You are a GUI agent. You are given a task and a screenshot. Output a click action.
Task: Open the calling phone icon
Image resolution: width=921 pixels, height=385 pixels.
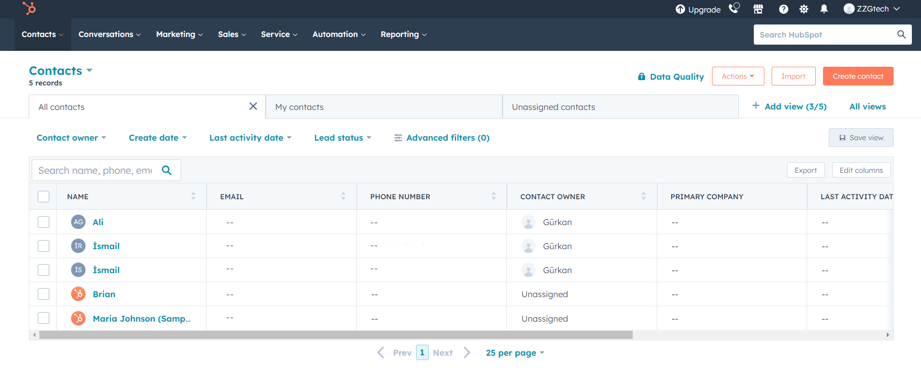pyautogui.click(x=734, y=8)
